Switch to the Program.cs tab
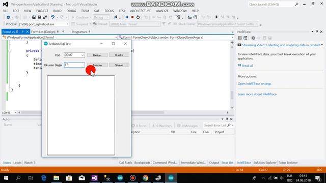 79,32
